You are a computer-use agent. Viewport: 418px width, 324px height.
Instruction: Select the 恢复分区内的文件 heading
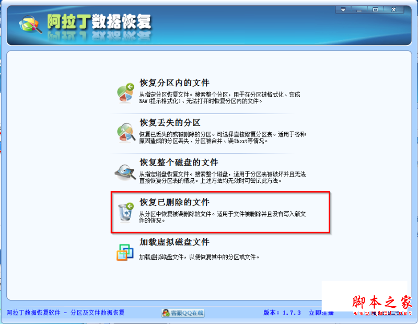click(175, 83)
